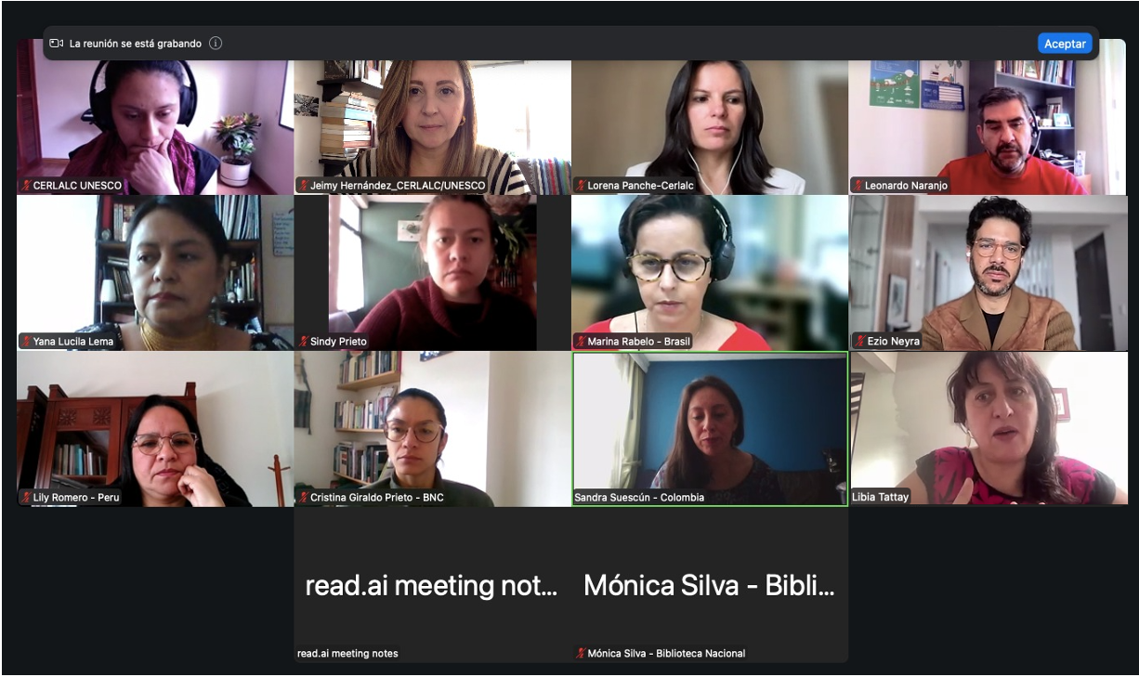Click the Mónica Silva - Biblioteca Nacional tile
Viewport: 1139px width, 677px height.
[x=710, y=585]
